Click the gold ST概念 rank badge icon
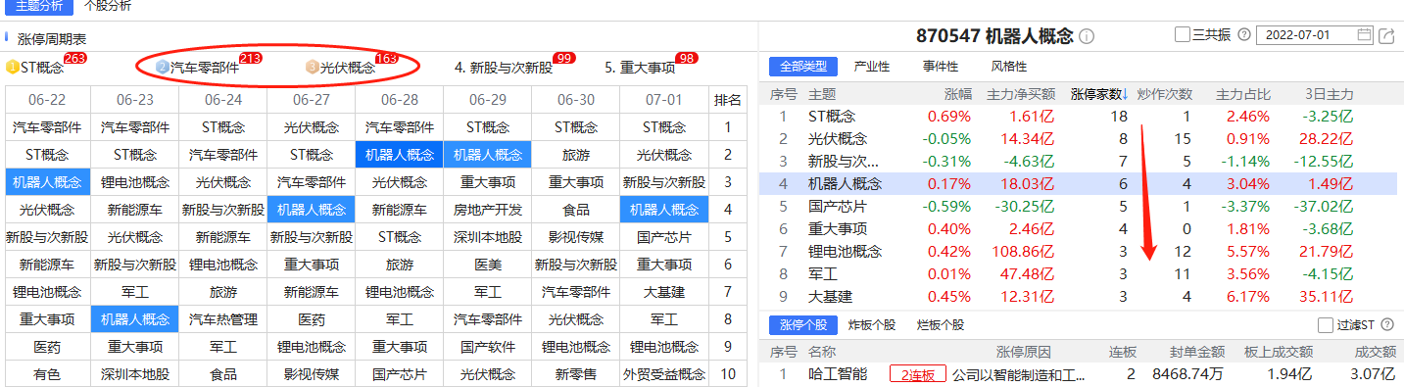 (x=13, y=68)
